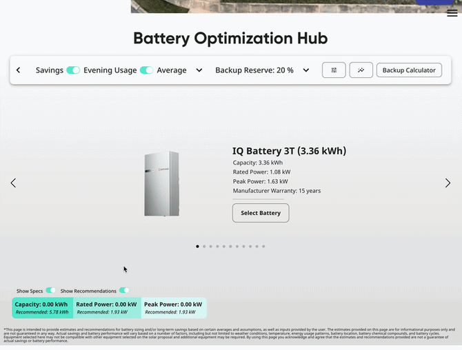Click the 'Peak Power: 1.63 kW' spec line
The image size is (462, 350).
(260, 181)
